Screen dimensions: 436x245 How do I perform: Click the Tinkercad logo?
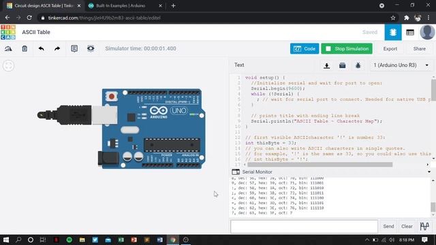coord(8,32)
